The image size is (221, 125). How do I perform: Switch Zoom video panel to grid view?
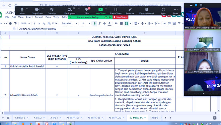[201, 5]
